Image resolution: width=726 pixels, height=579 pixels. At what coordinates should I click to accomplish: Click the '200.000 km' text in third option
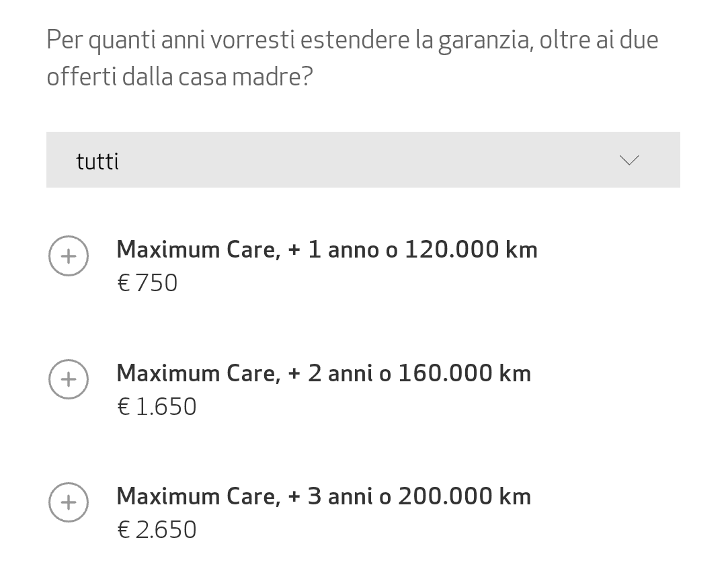point(465,496)
